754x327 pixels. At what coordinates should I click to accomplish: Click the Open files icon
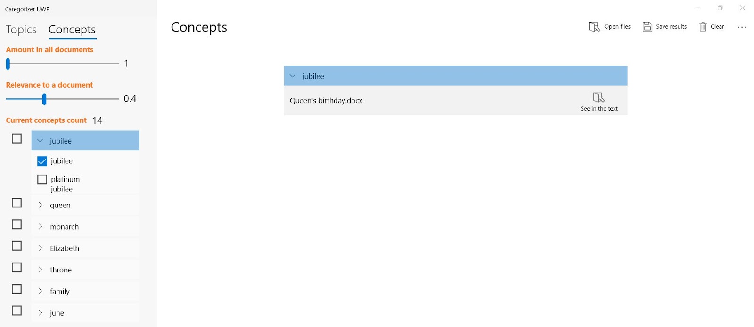(x=594, y=27)
